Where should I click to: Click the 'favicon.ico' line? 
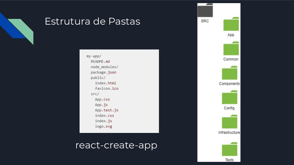[x=107, y=89]
